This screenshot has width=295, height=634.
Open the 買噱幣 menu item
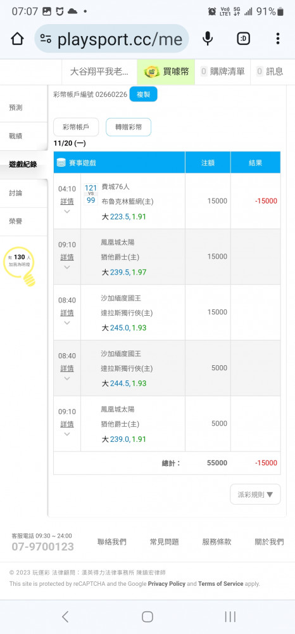(166, 72)
